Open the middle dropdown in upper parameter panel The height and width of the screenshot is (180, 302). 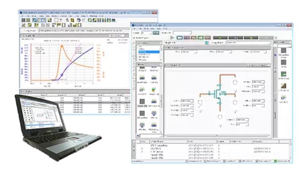224,52
